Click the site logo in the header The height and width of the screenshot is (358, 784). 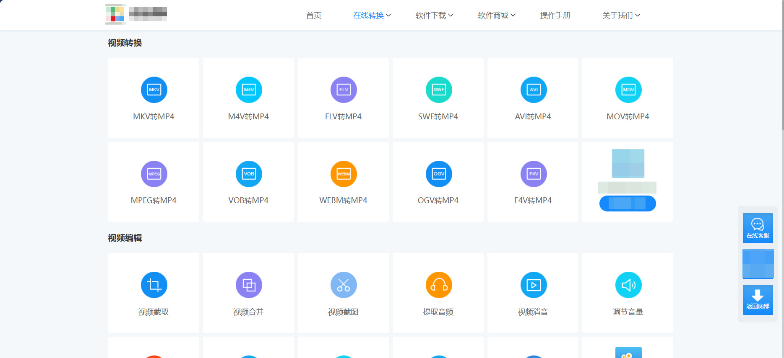click(x=136, y=14)
